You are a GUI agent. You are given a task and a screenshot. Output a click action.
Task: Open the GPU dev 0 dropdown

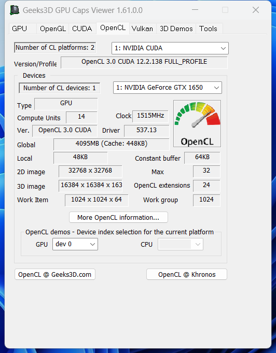pos(75,244)
